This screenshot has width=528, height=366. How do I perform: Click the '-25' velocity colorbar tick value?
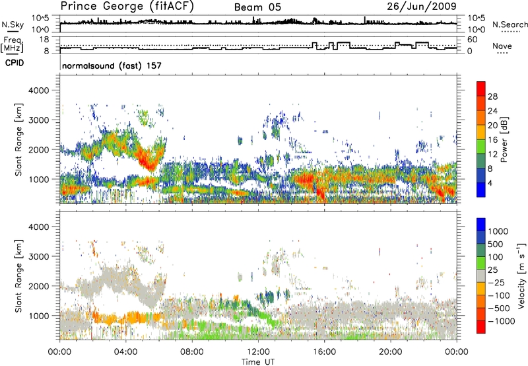point(496,282)
